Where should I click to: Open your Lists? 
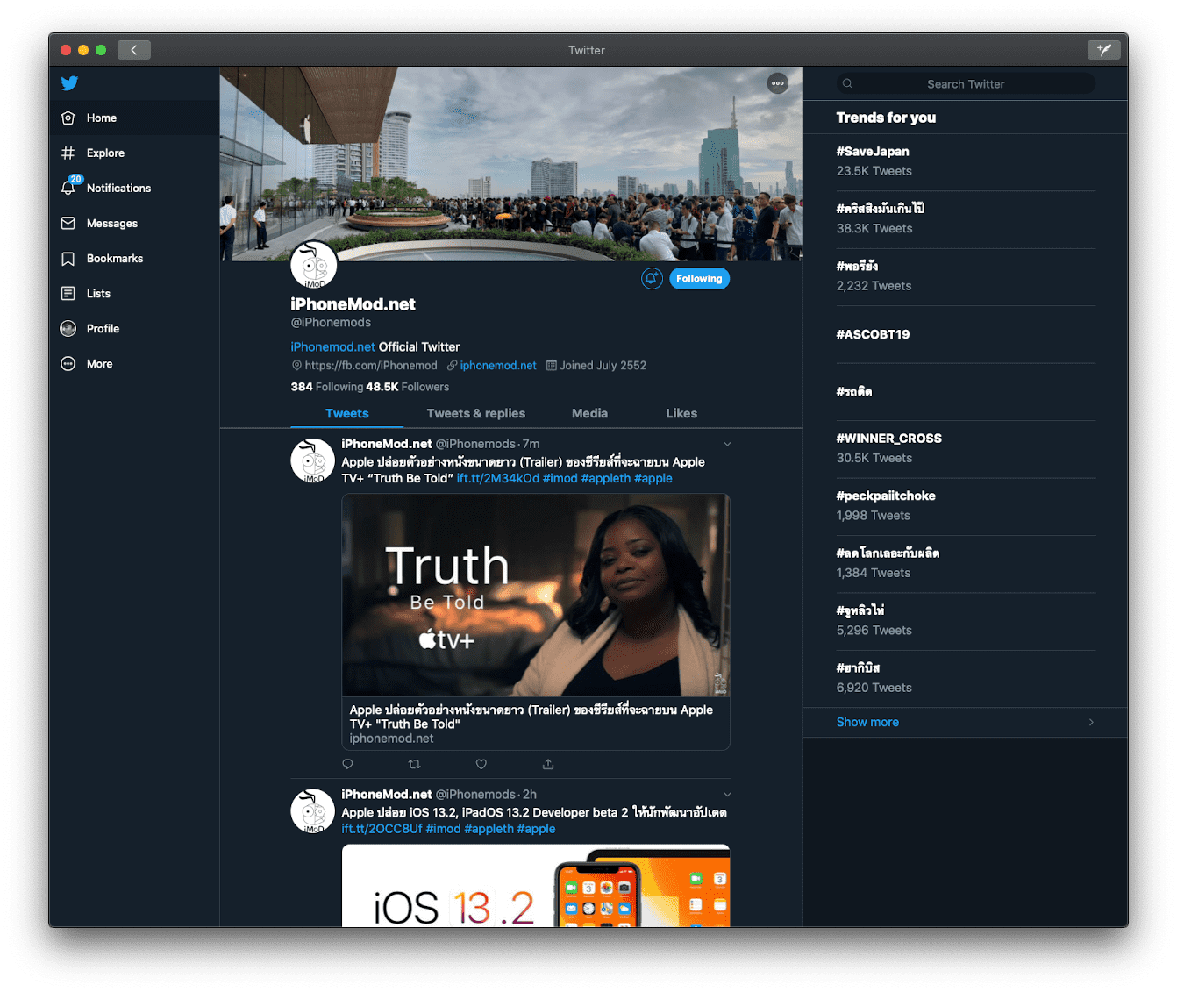pos(96,293)
